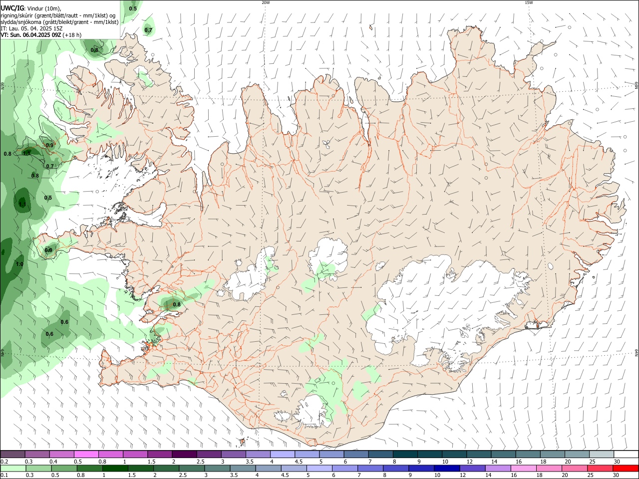Click the 'UWC/IG: Vindur (10m)' title text
The image size is (639, 479).
point(31,8)
